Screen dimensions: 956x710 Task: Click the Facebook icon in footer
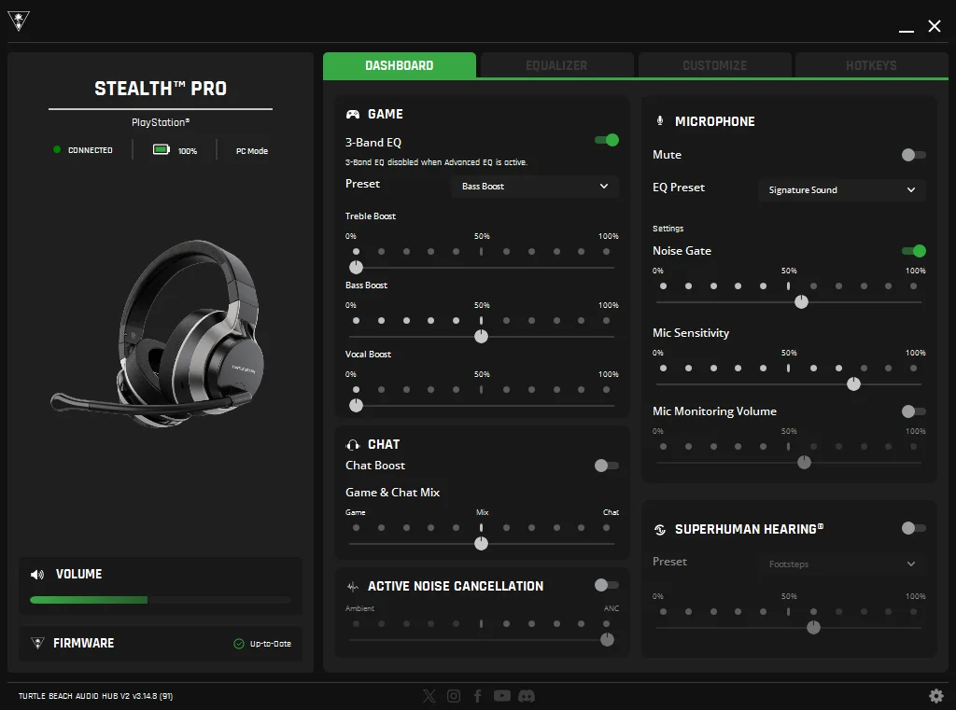pyautogui.click(x=478, y=696)
